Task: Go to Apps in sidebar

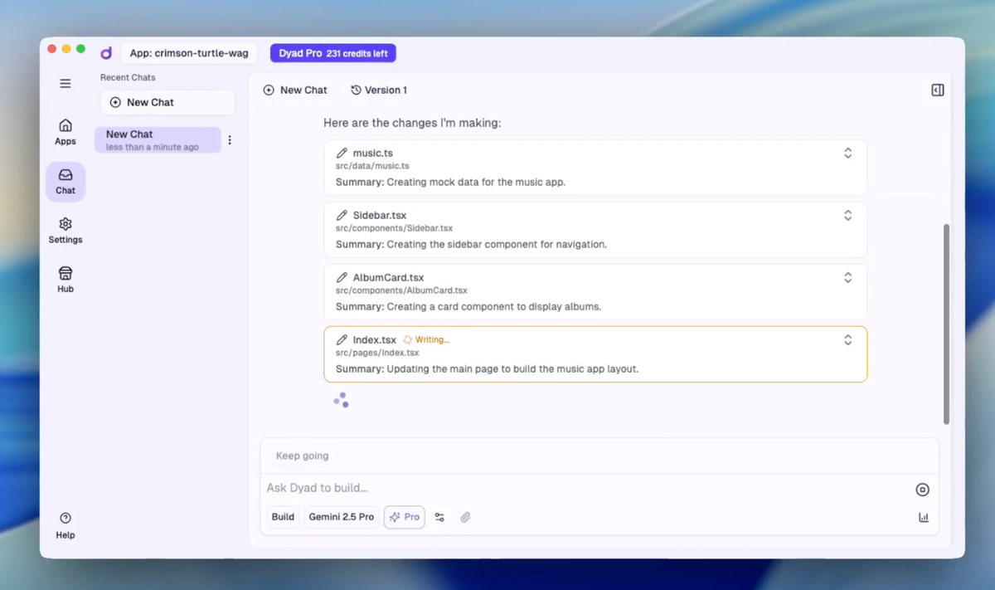Action: 66,132
